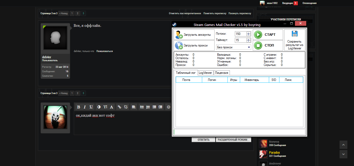Open the text color picker in editor
354x166 pixels.
(x=99, y=107)
